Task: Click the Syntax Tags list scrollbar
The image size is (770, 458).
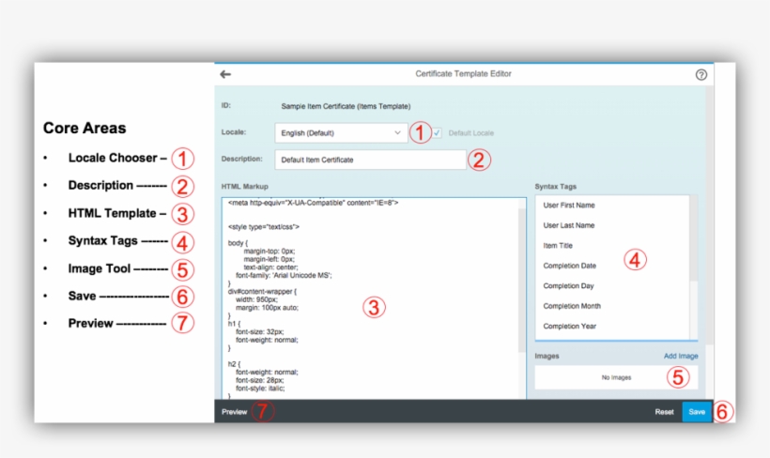Action: click(693, 238)
